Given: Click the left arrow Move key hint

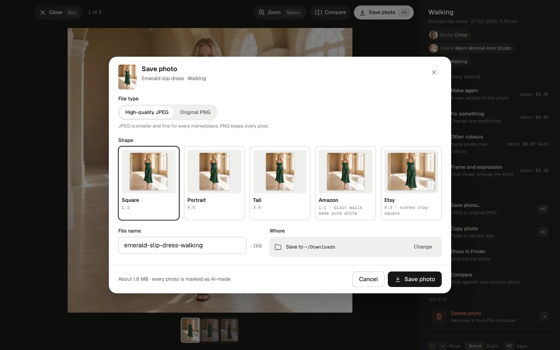Looking at the screenshot, I should click(x=432, y=346).
